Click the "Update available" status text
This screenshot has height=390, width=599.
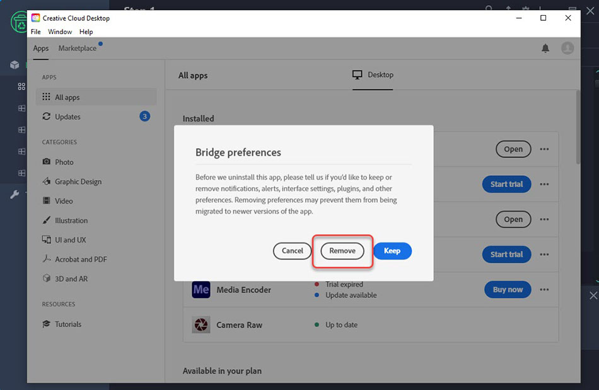pos(351,295)
